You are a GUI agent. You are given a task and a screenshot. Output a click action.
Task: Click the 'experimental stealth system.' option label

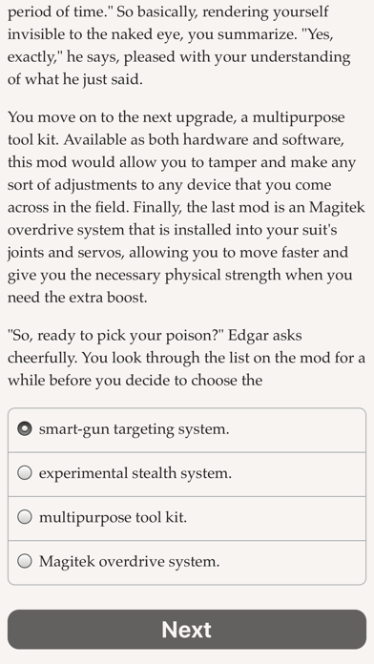135,473
